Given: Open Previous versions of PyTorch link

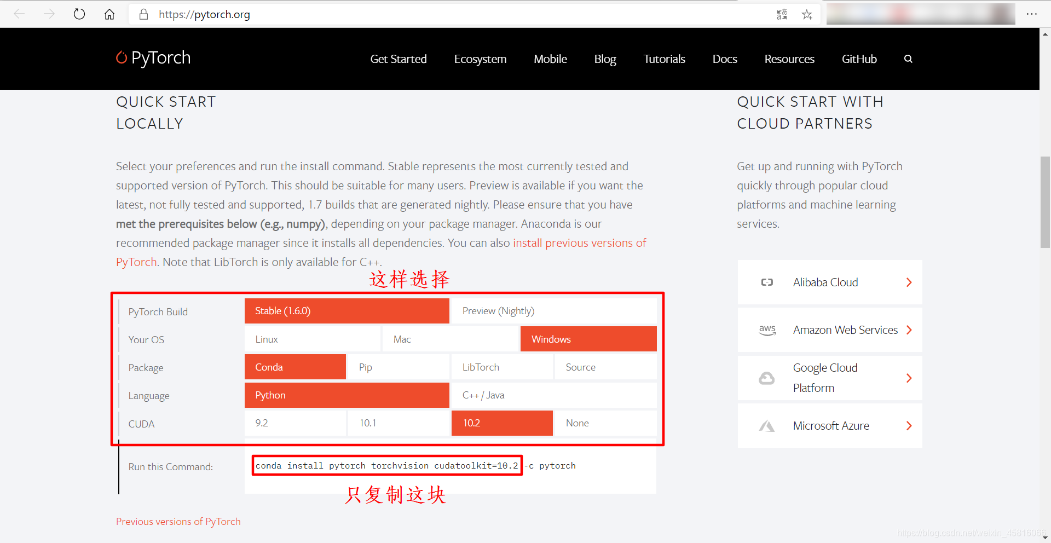Looking at the screenshot, I should pos(178,522).
